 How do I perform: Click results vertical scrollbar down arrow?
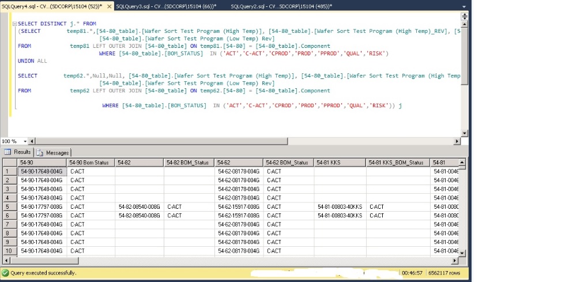pos(462,253)
